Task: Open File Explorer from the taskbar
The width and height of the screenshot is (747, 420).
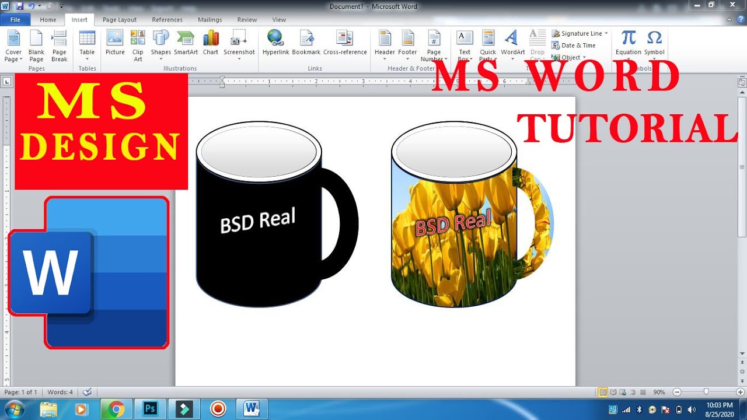Action: click(x=48, y=409)
